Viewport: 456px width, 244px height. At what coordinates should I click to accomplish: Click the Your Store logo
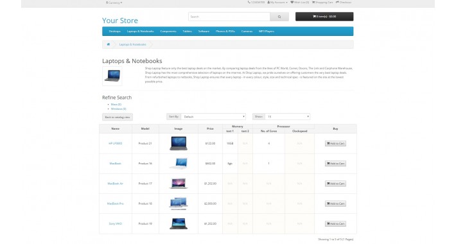click(x=120, y=21)
